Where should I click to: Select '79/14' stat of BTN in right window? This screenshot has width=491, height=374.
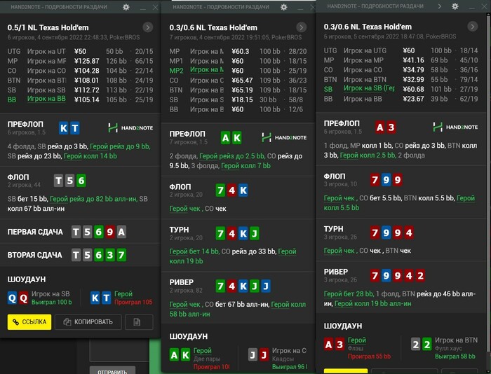pos(469,79)
